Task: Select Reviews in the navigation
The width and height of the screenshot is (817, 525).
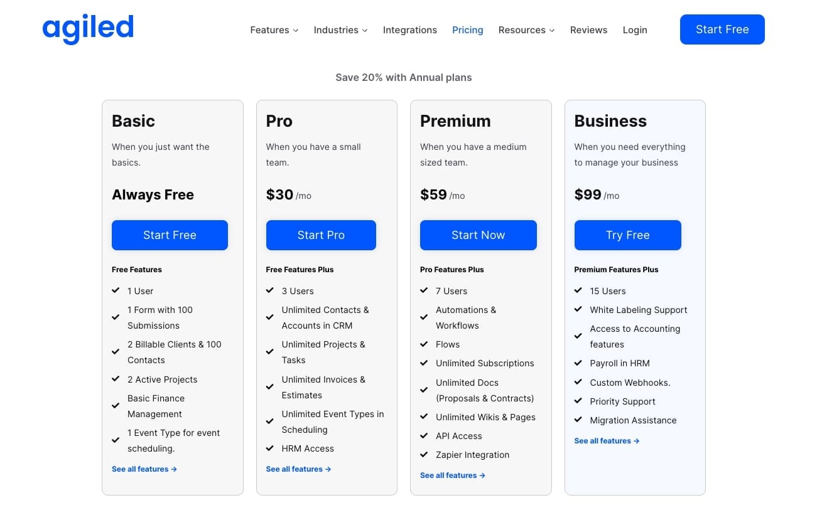Action: 588,29
